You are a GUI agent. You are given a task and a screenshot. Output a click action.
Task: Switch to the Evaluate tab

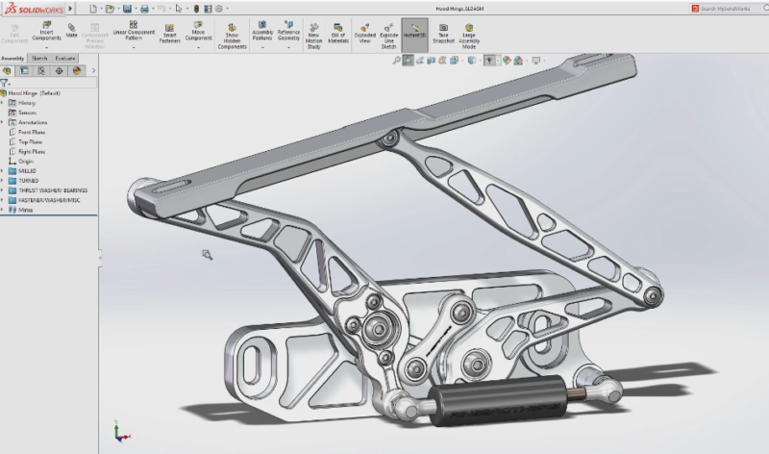pyautogui.click(x=64, y=58)
